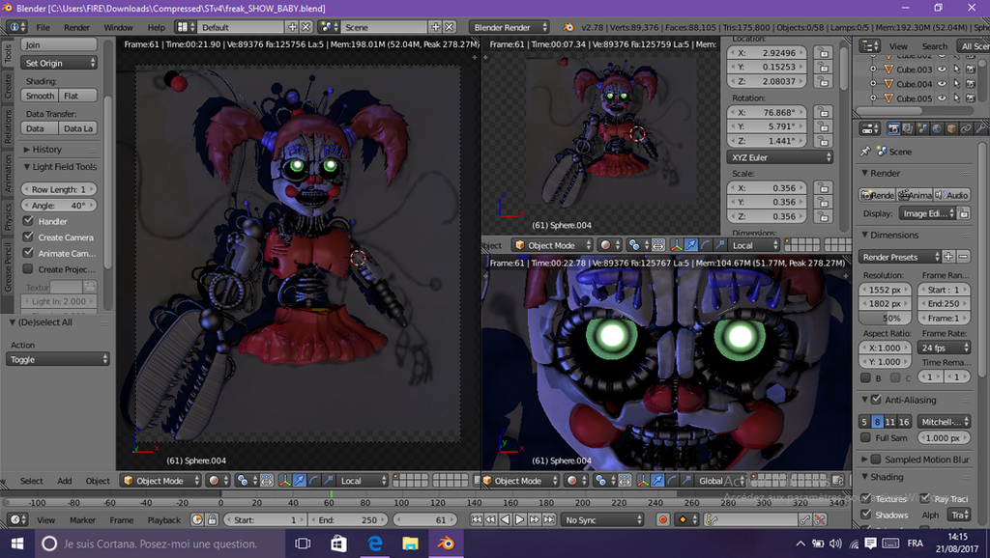
Task: Open the 24 fps frame rate dropdown
Action: pos(944,348)
